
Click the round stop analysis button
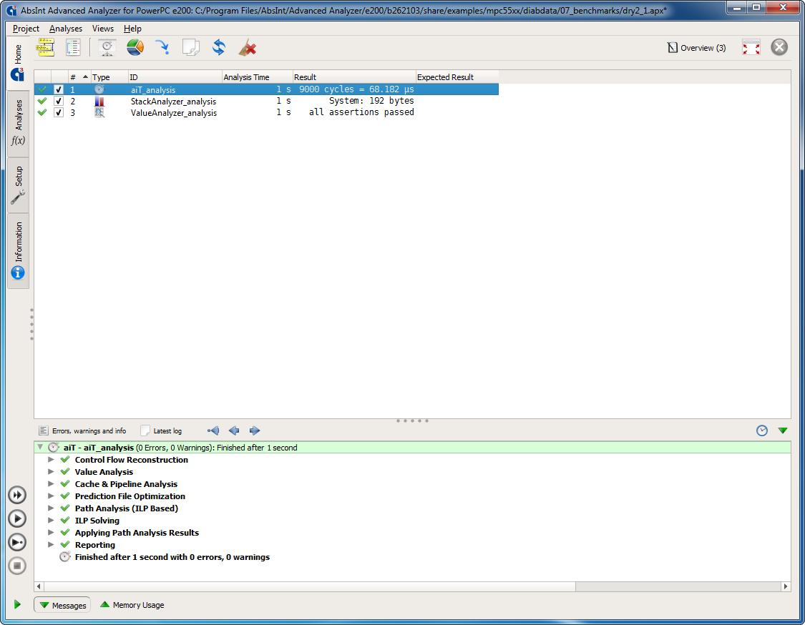[17, 566]
